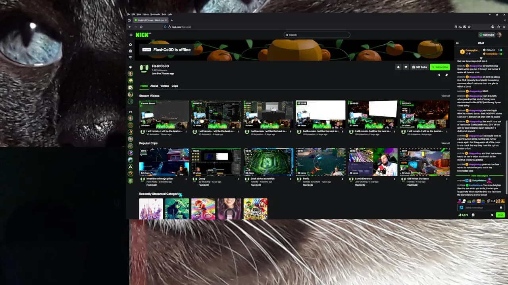Screen dimensions: 508x285
Task: Play the 'Look at that sandwich' clip thumbnail
Action: (x=268, y=162)
